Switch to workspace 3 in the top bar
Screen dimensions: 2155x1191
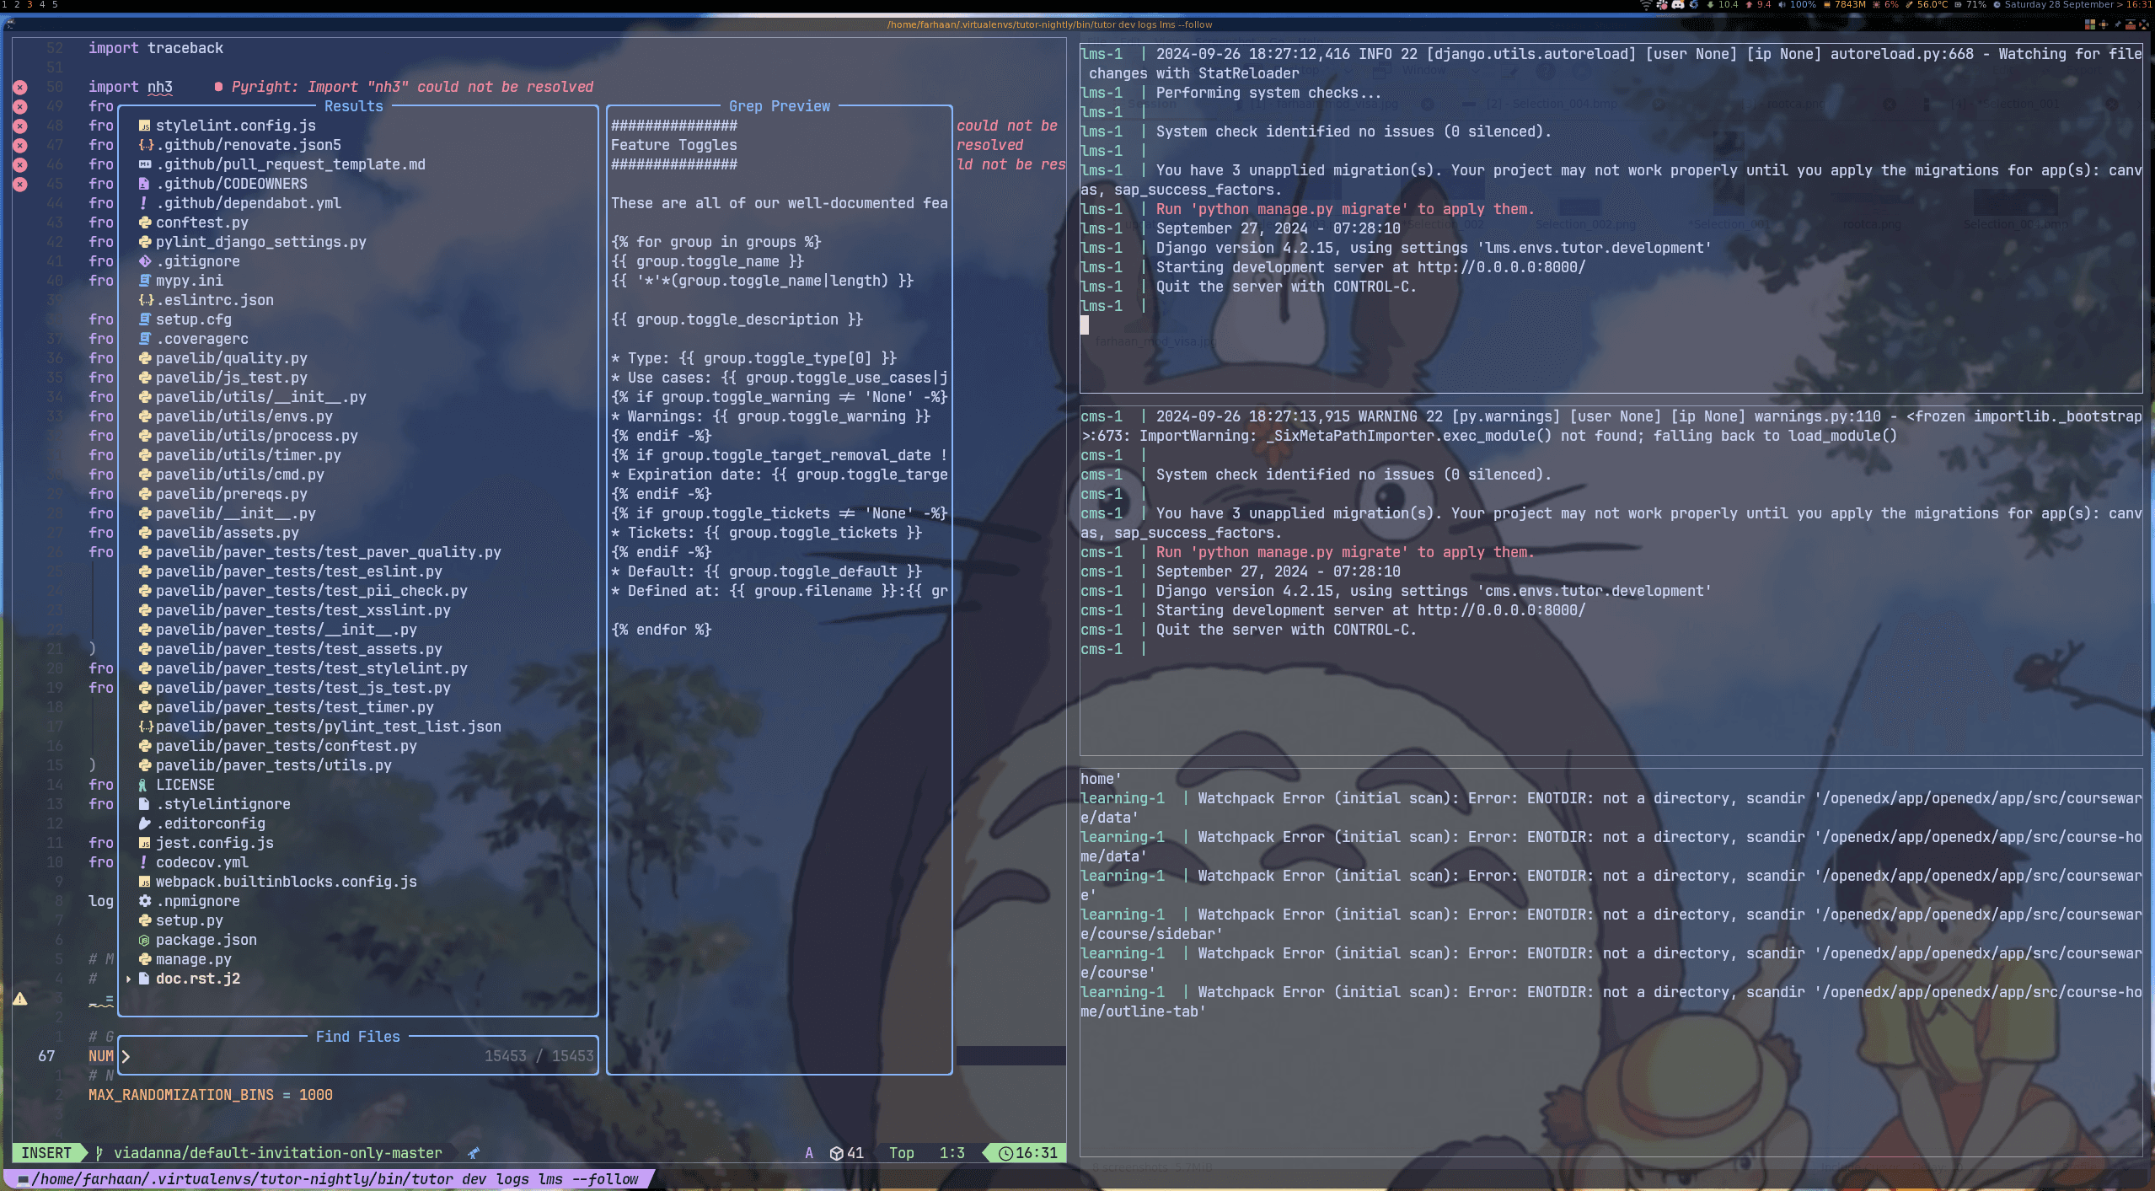coord(29,4)
